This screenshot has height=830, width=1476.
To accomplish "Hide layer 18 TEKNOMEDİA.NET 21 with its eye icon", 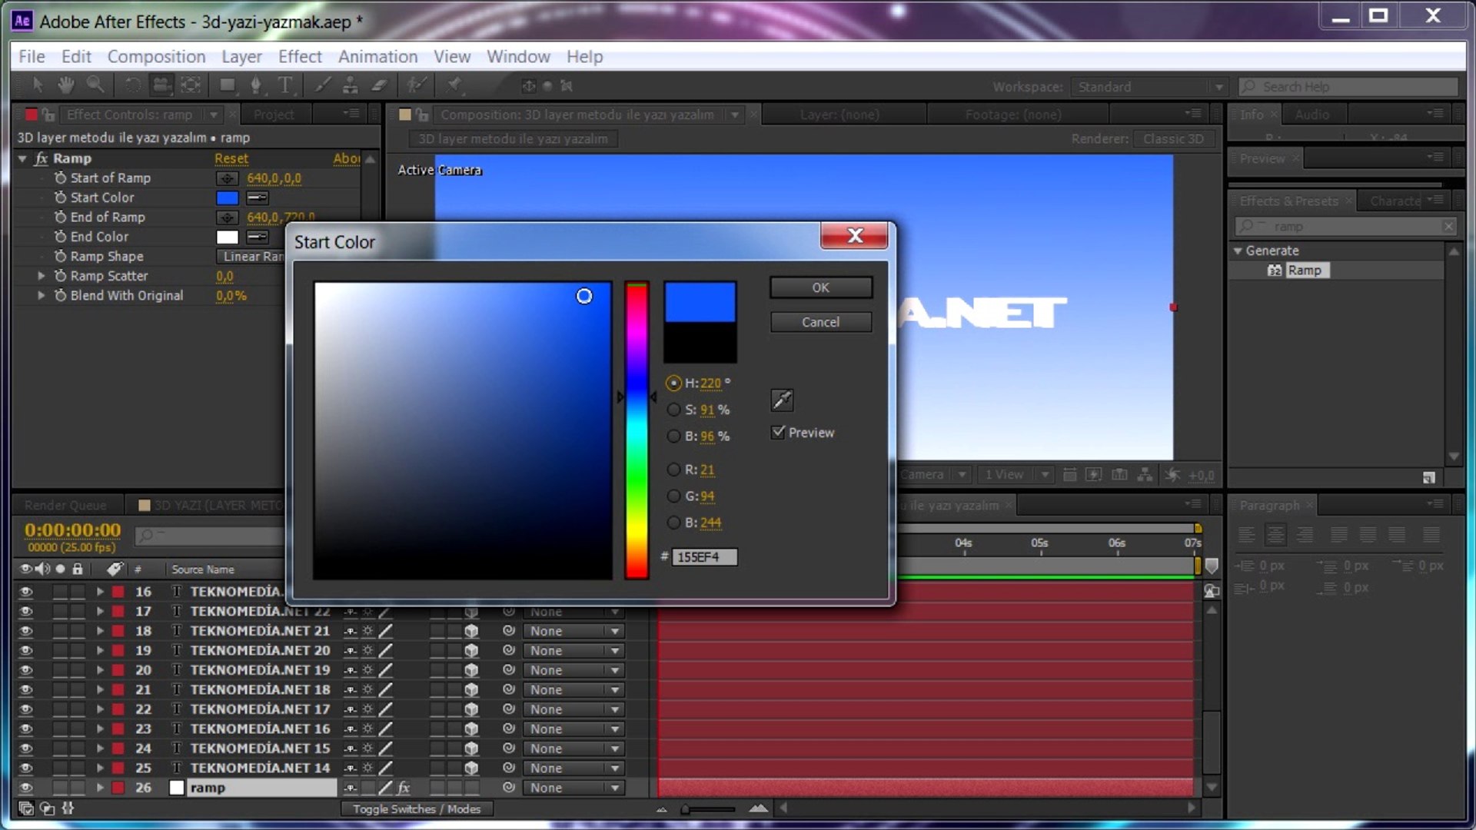I will pos(25,631).
